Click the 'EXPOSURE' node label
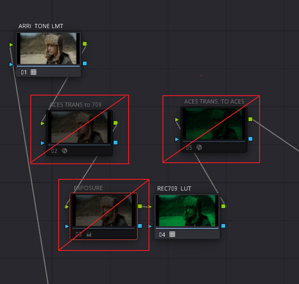Viewport: 299px width, 284px height. pos(88,188)
